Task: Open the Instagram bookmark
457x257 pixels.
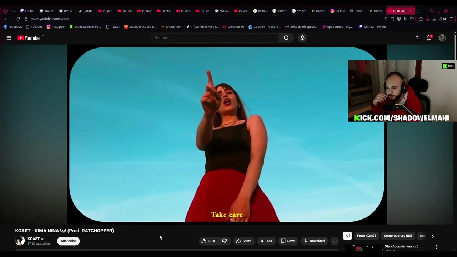Action: (56, 27)
